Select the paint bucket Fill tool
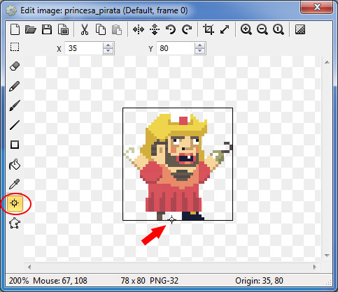 [x=15, y=164]
